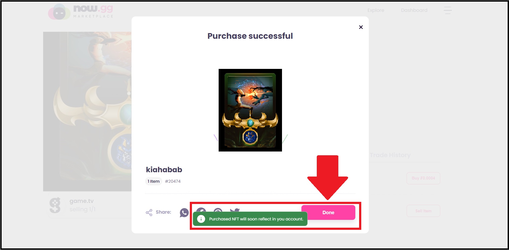This screenshot has height=250, width=509.
Task: Click the info icon in green notification
Action: [x=201, y=219]
